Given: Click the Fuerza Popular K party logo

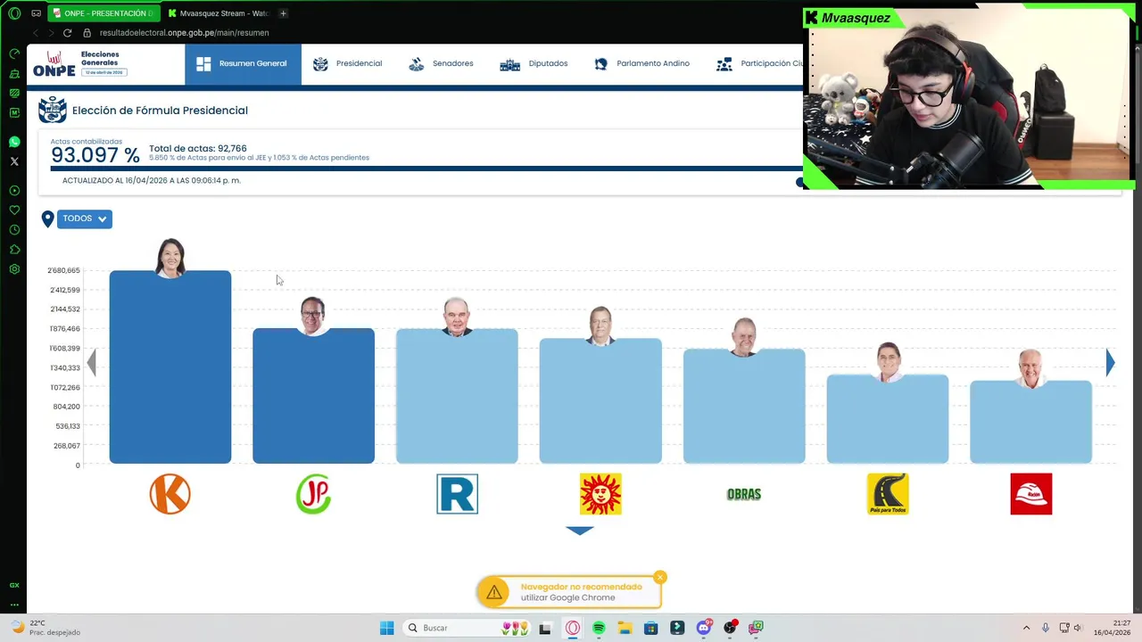Looking at the screenshot, I should [170, 494].
